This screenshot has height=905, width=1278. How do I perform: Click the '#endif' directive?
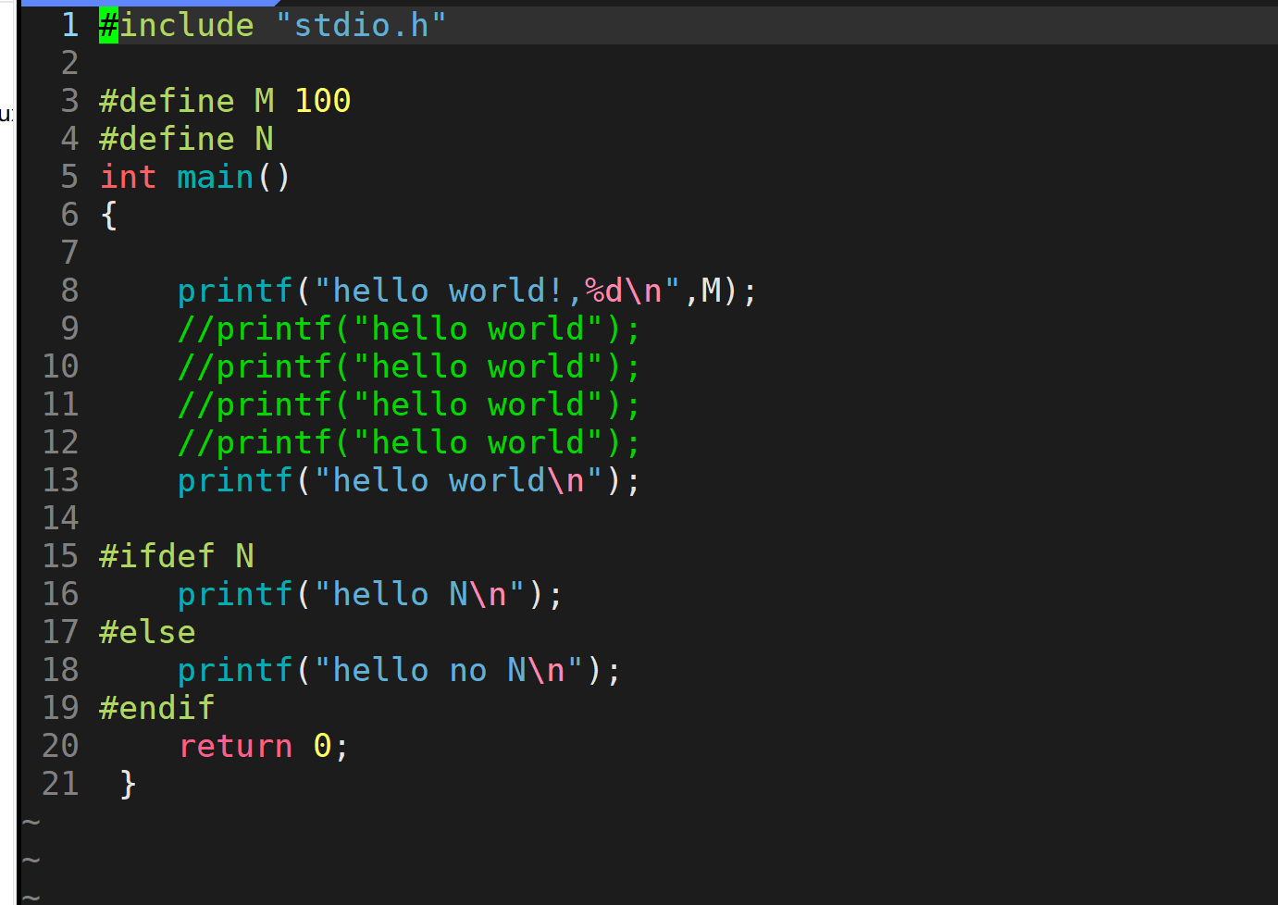(157, 708)
